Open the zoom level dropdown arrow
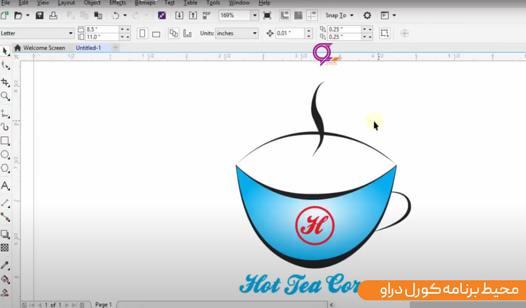 click(x=255, y=15)
